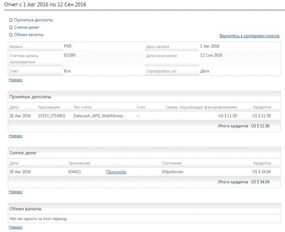
Task: Click the Принятые депозиты table header
Action: click(x=144, y=97)
